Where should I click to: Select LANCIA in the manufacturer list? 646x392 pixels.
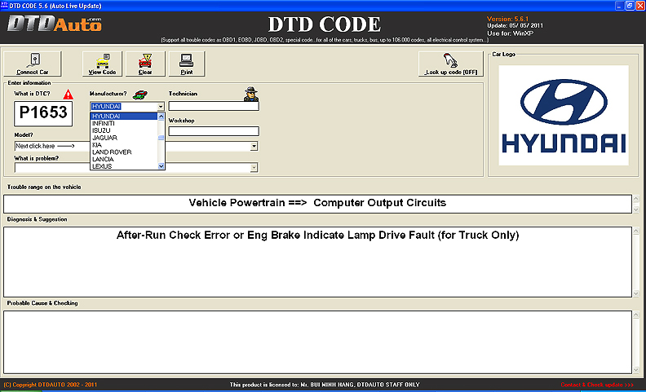pos(124,159)
